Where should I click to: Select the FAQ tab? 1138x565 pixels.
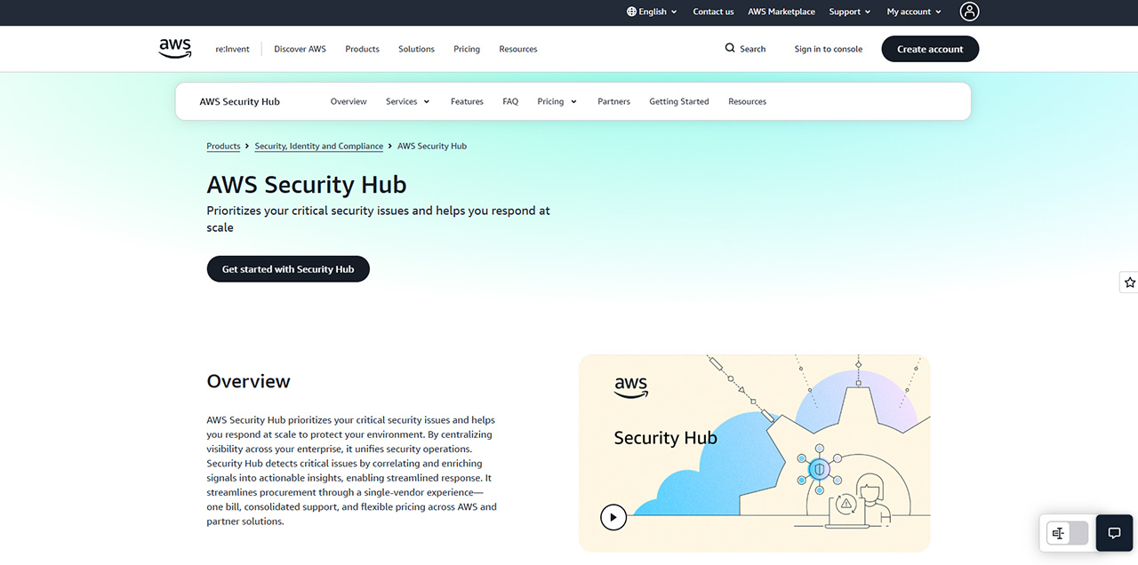[x=510, y=101]
